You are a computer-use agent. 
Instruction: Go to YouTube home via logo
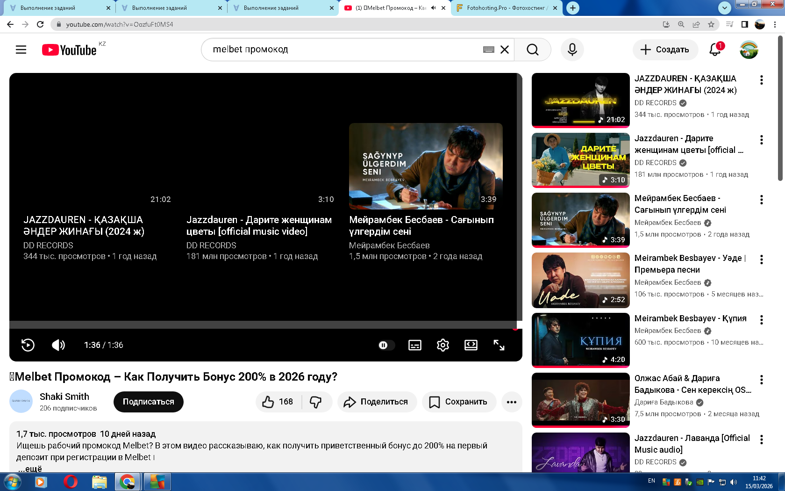[69, 50]
